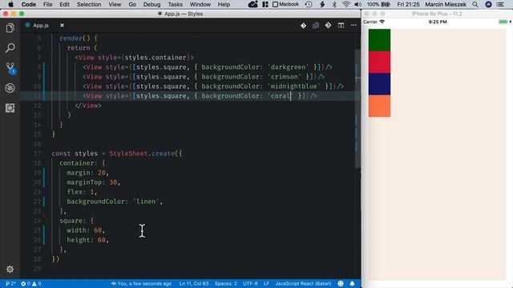Image resolution: width=513 pixels, height=288 pixels.
Task: Click the 'darkgreen' string on line 8
Action: pyautogui.click(x=288, y=67)
